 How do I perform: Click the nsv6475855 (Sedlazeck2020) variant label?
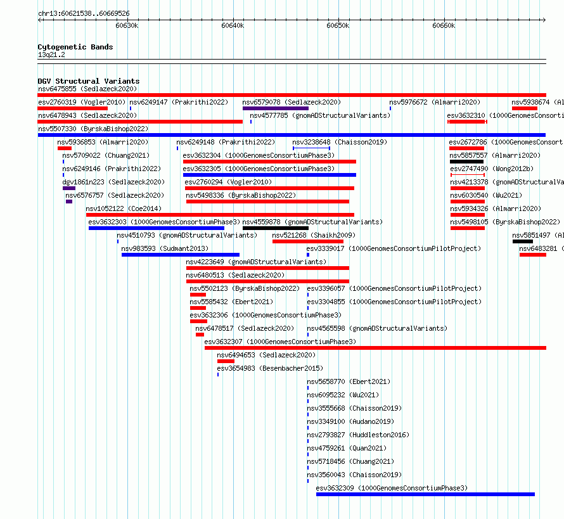(87, 89)
